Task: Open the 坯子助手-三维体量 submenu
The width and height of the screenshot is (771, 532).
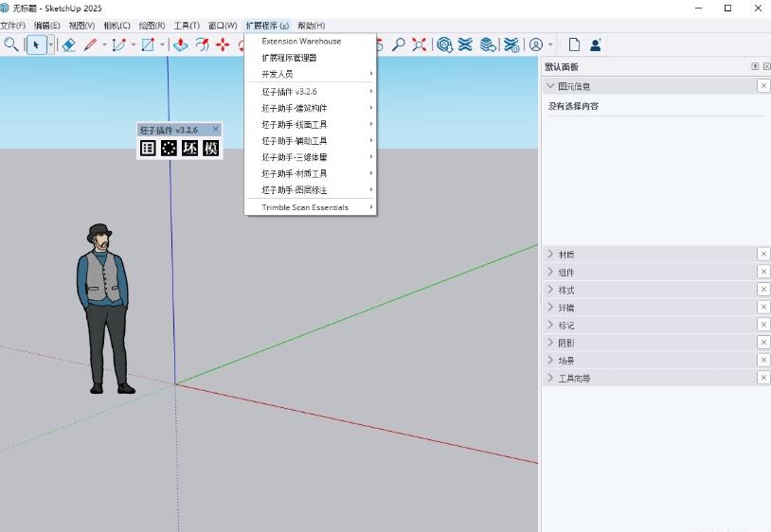Action: tap(311, 157)
